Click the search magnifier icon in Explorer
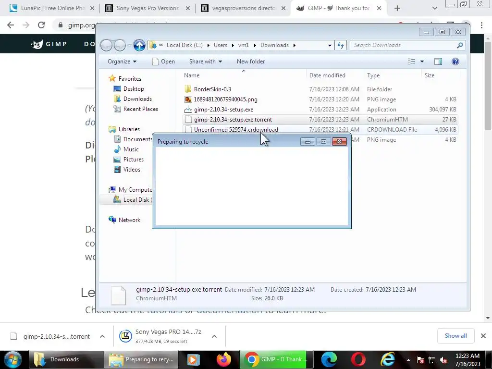The width and height of the screenshot is (492, 369). point(460,45)
